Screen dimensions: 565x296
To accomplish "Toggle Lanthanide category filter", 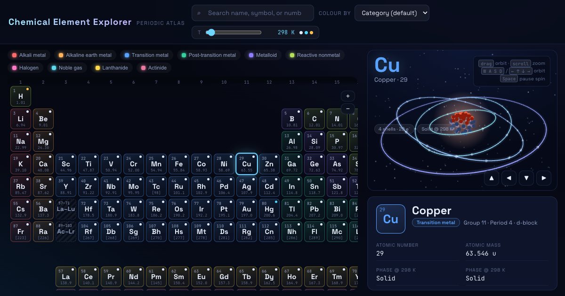I will pyautogui.click(x=112, y=68).
